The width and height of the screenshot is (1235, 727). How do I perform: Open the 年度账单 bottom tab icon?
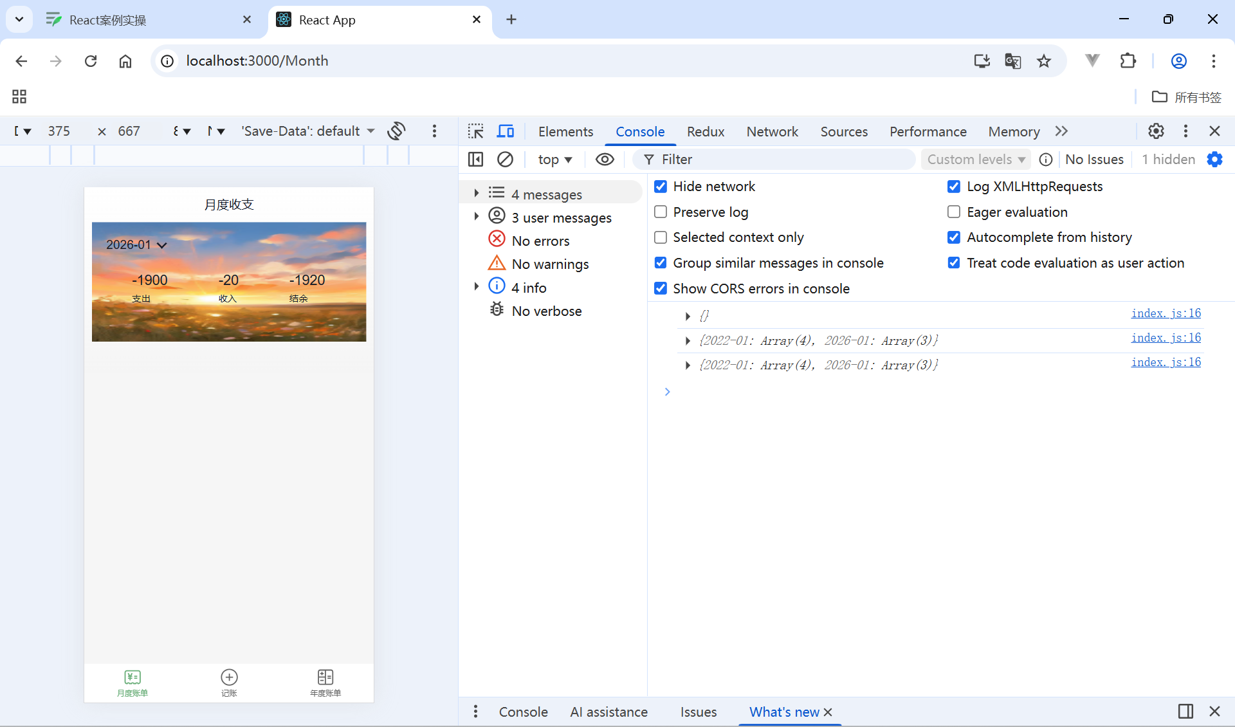(x=325, y=677)
